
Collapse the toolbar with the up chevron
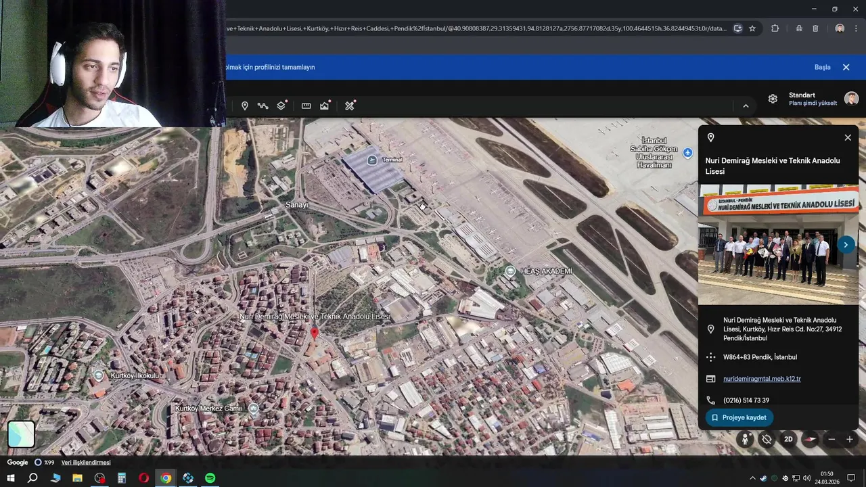pyautogui.click(x=746, y=106)
